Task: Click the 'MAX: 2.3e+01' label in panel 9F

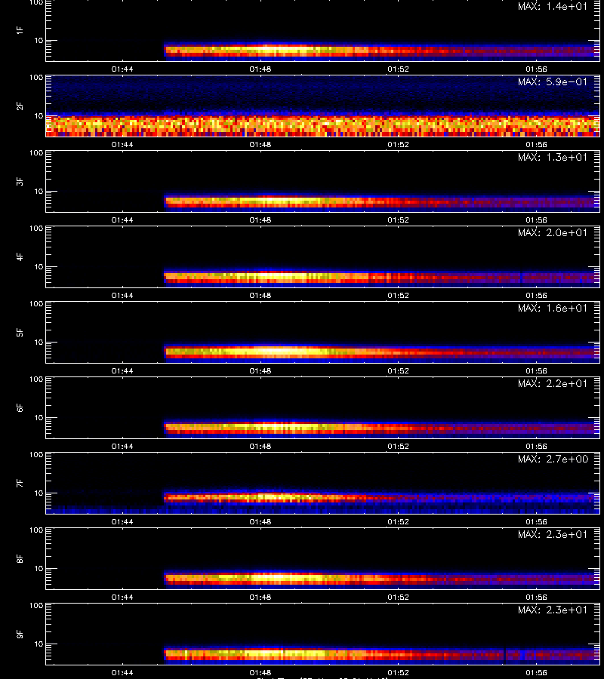Action: (553, 610)
